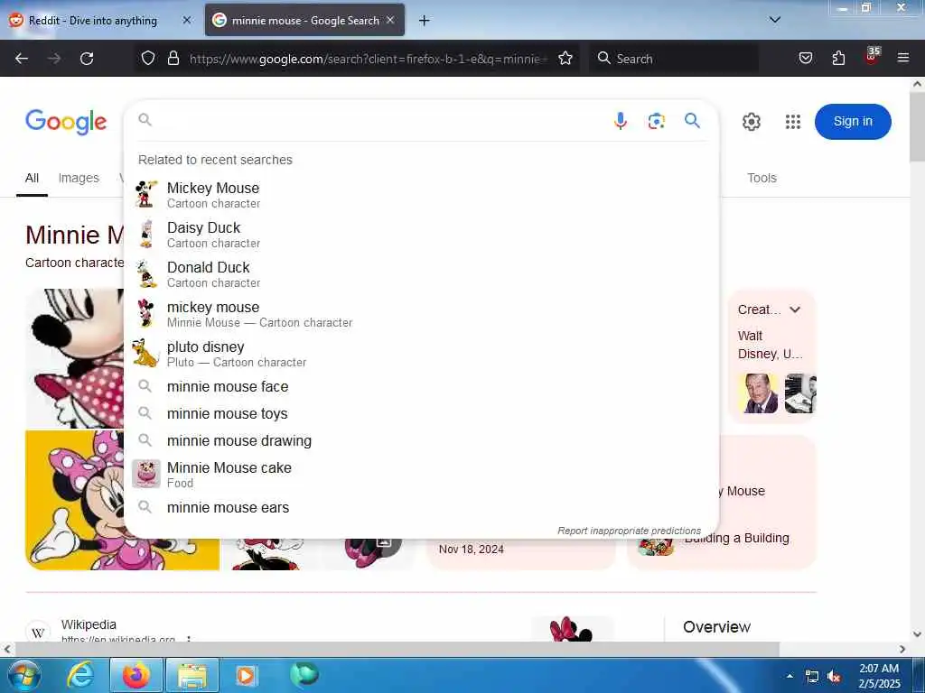Open the Firefox extensions puzzle icon
The image size is (925, 693).
838,58
